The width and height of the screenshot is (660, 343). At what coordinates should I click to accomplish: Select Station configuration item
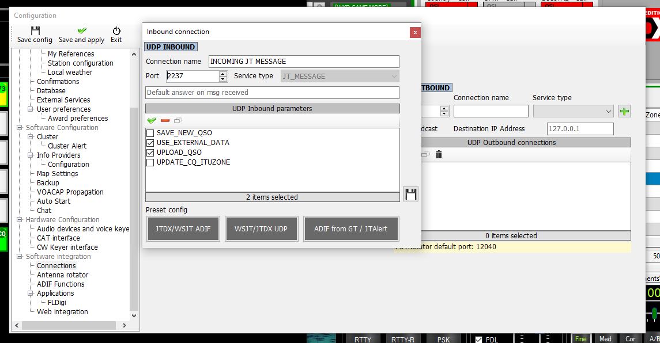tap(80, 63)
